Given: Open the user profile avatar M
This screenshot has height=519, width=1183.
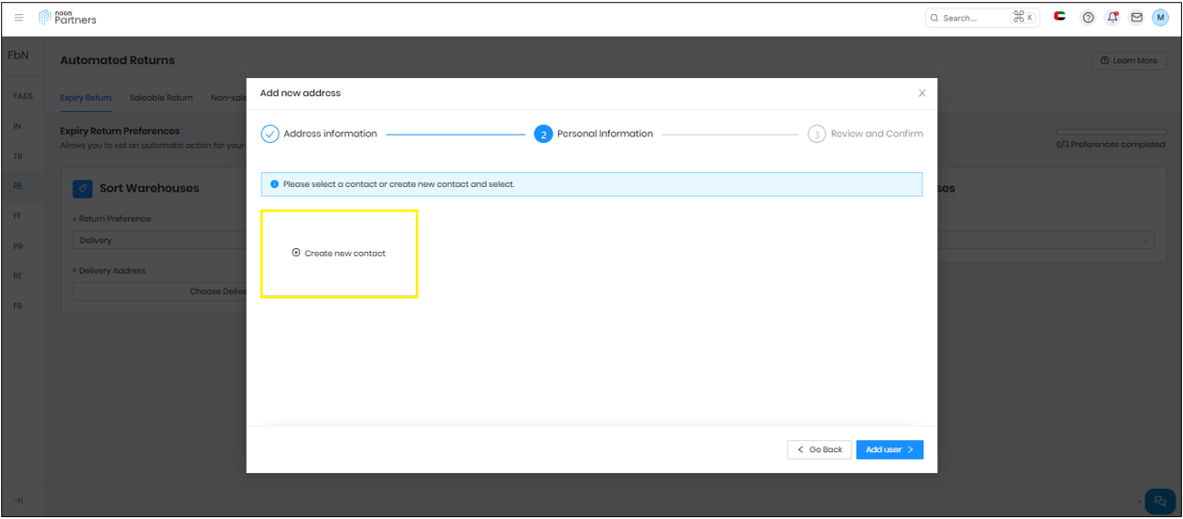Looking at the screenshot, I should pyautogui.click(x=1159, y=18).
